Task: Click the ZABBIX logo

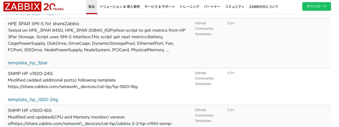Action: [x=23, y=7]
